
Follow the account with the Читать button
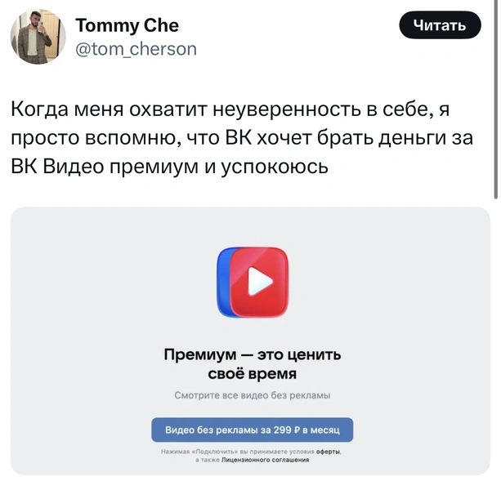point(440,25)
